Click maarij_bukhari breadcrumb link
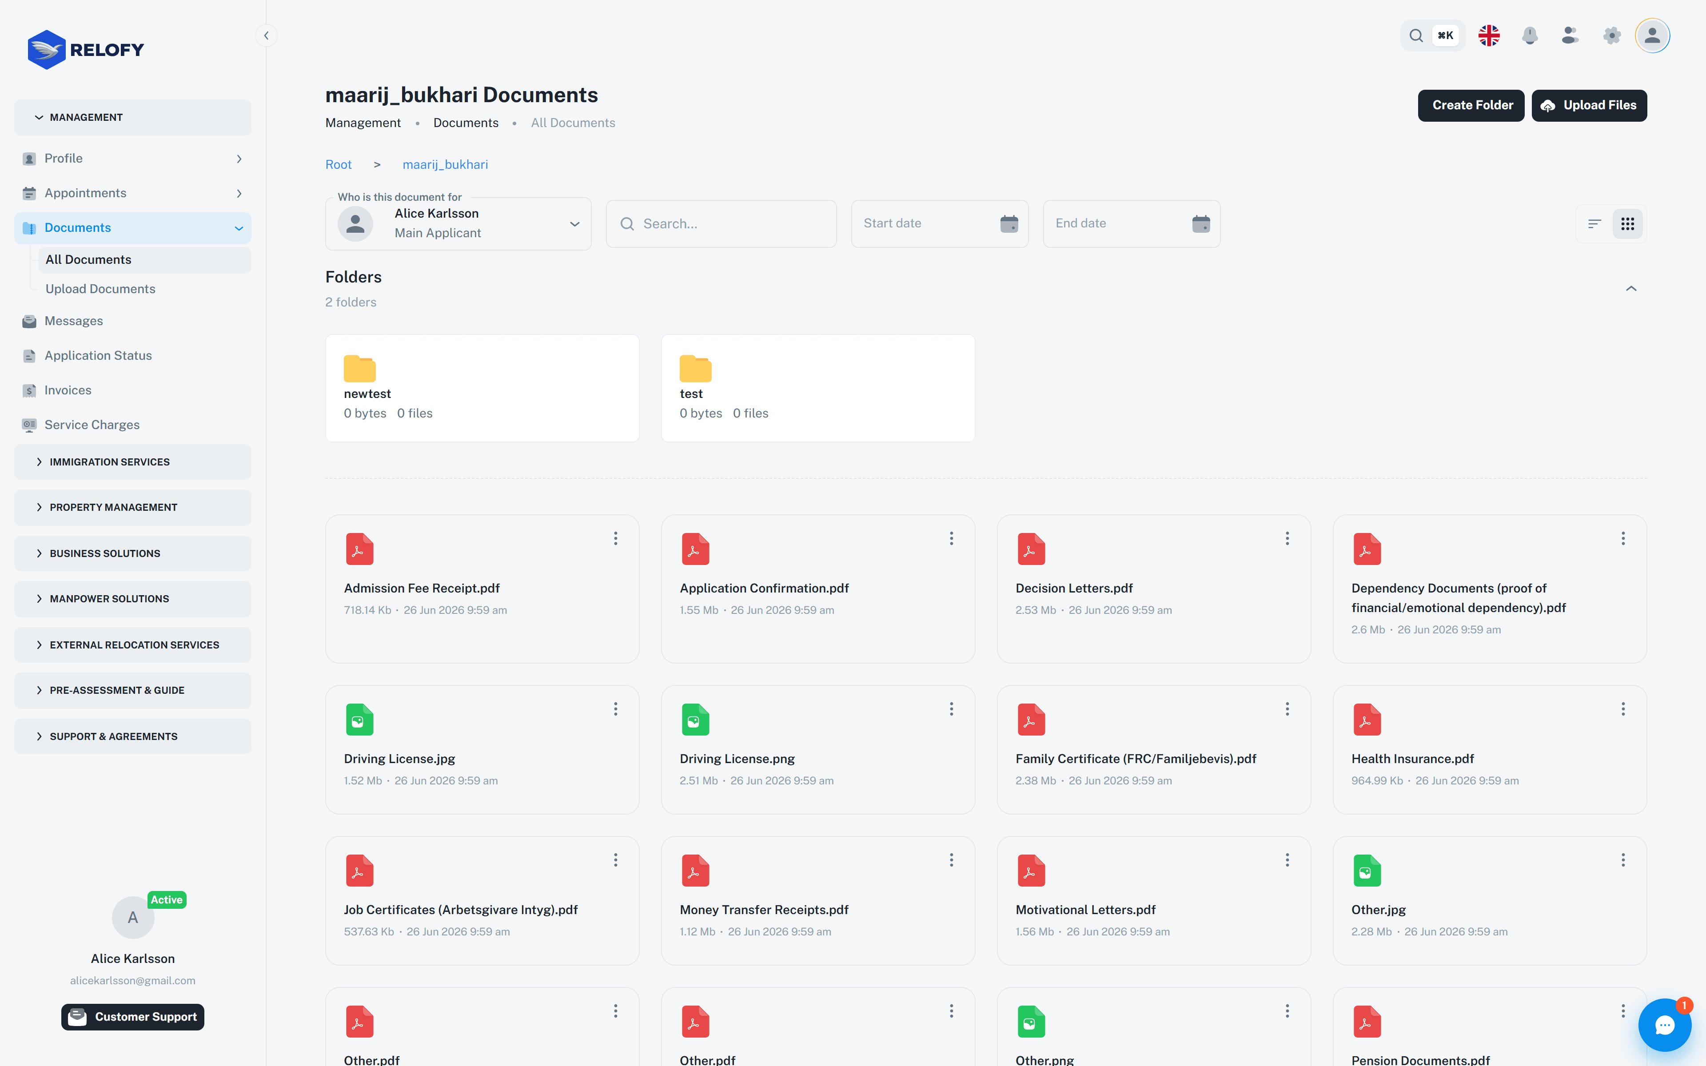Image resolution: width=1706 pixels, height=1066 pixels. (x=445, y=165)
